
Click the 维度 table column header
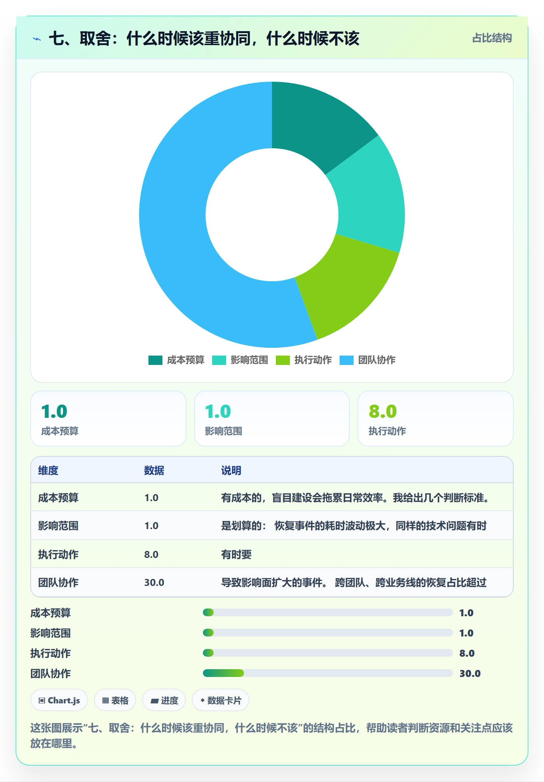click(48, 470)
